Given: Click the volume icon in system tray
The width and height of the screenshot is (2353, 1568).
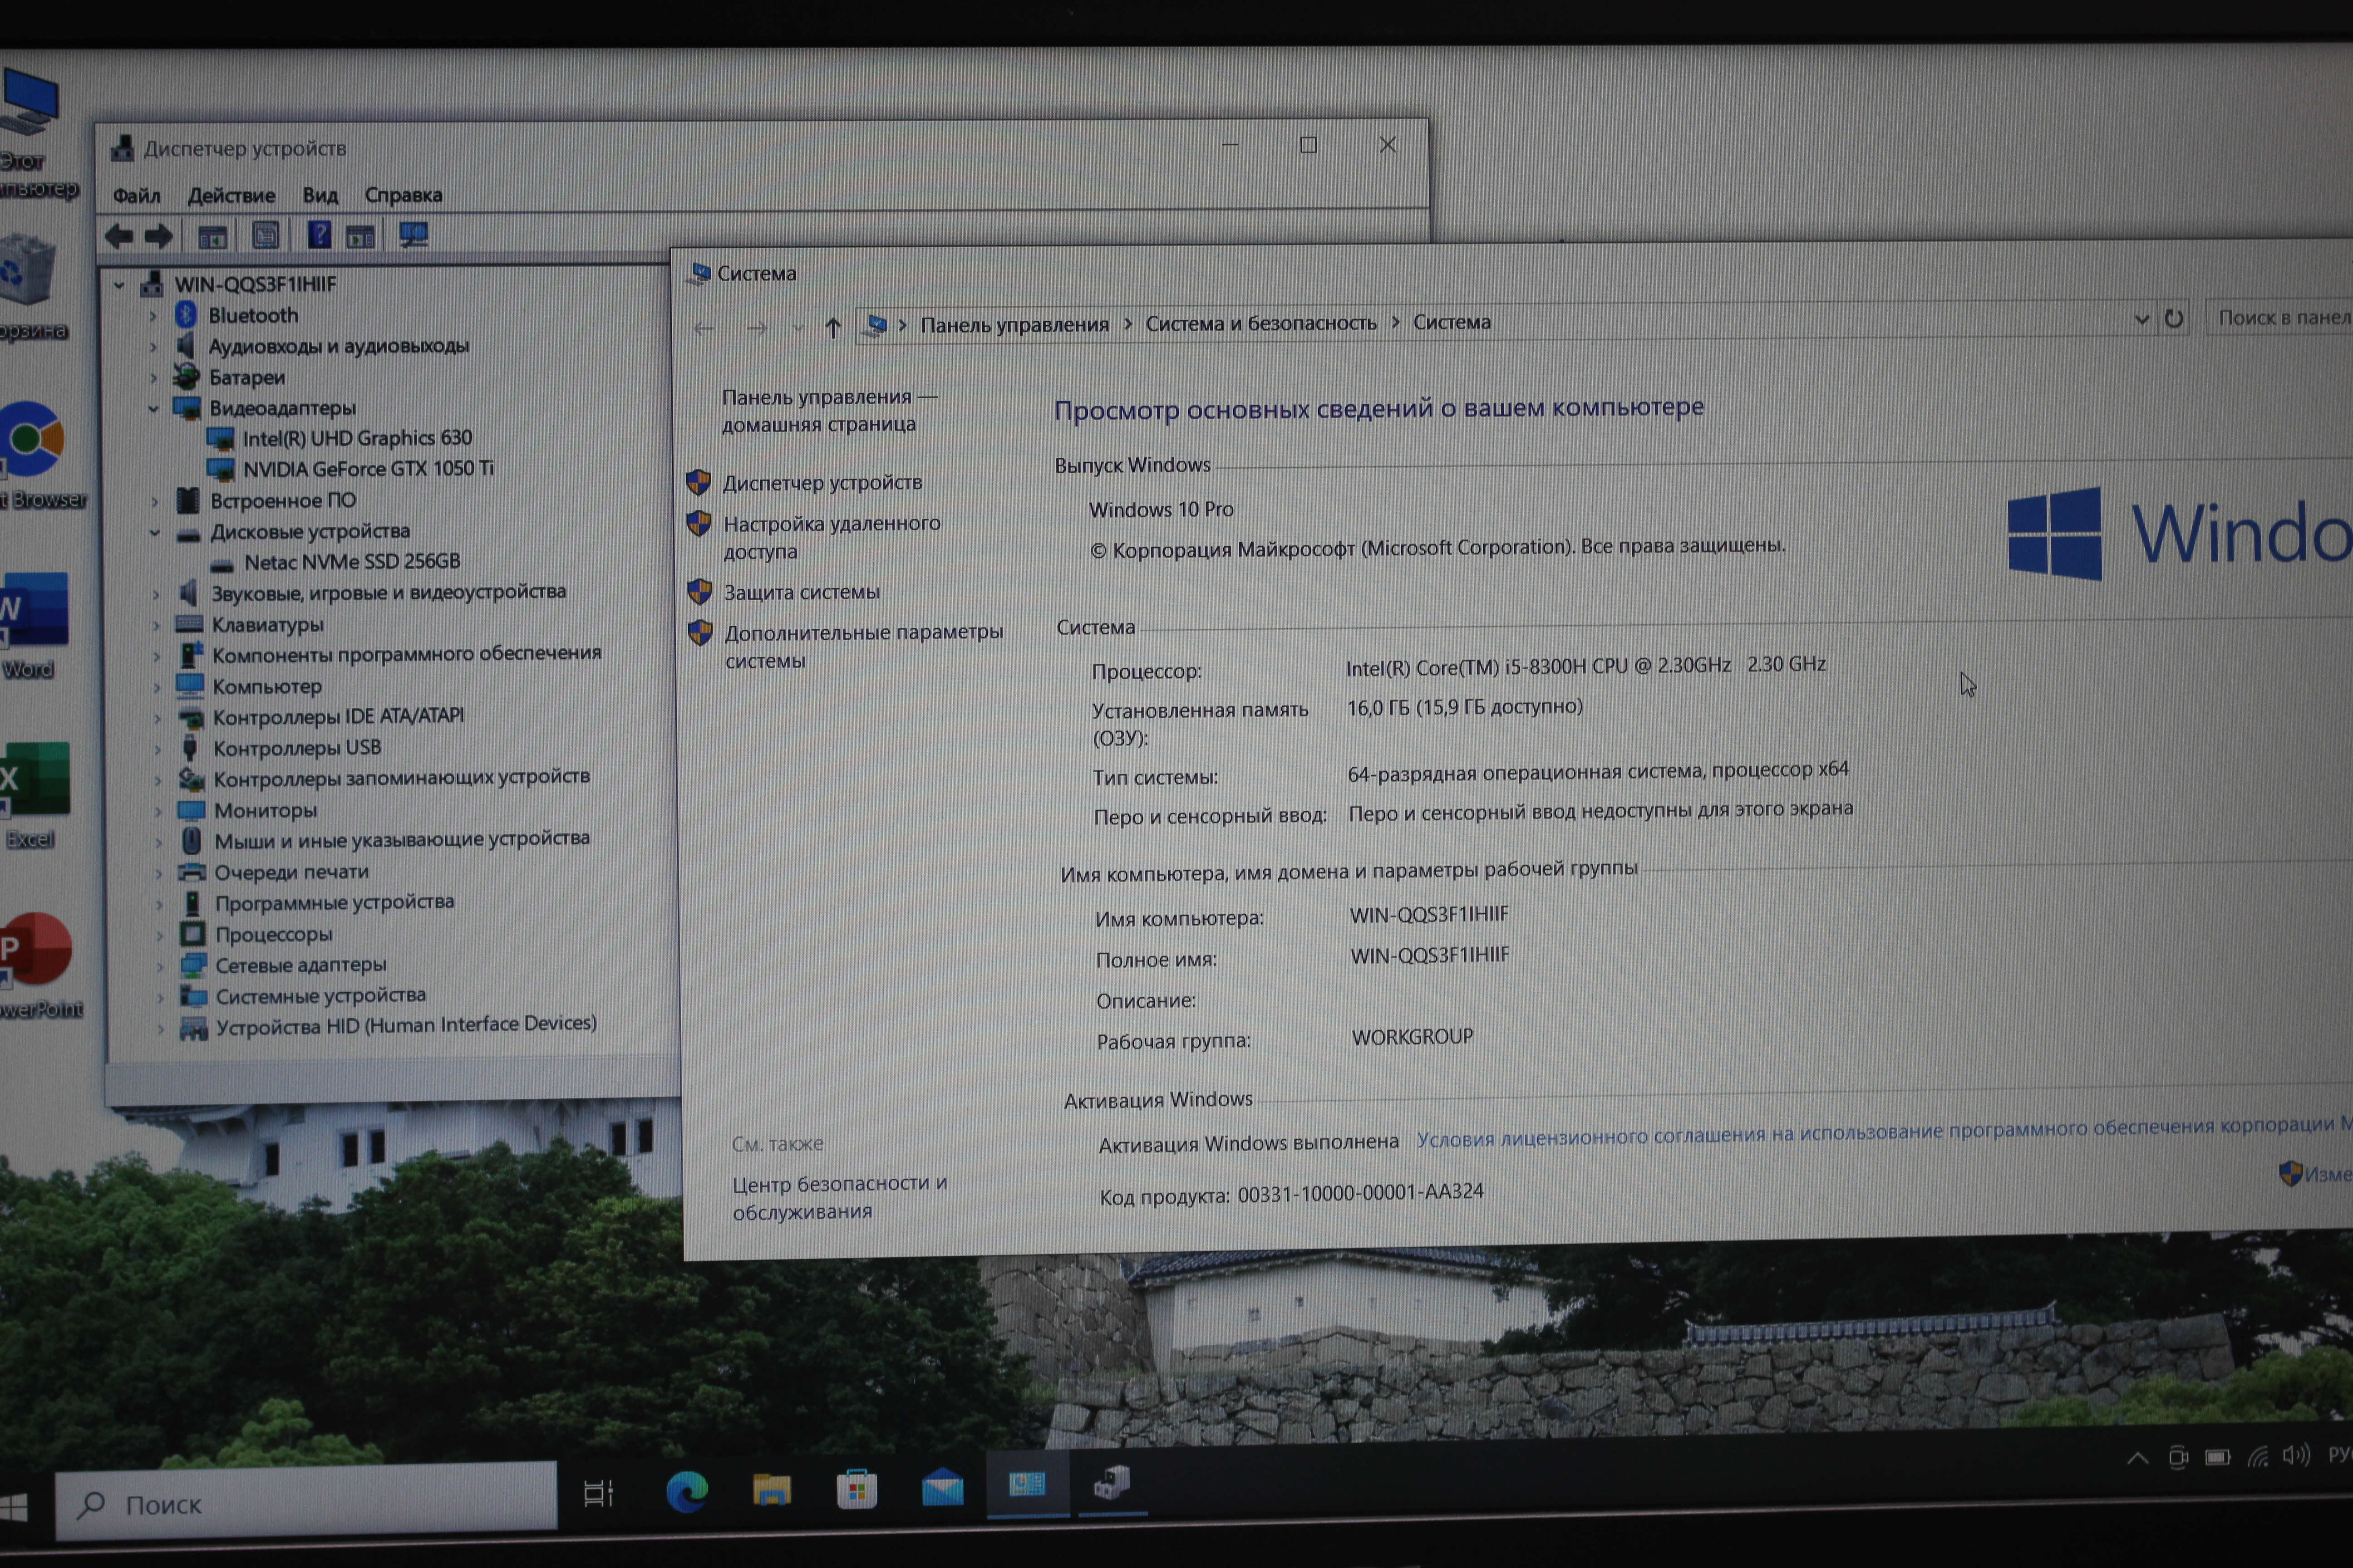Looking at the screenshot, I should point(2295,1455).
